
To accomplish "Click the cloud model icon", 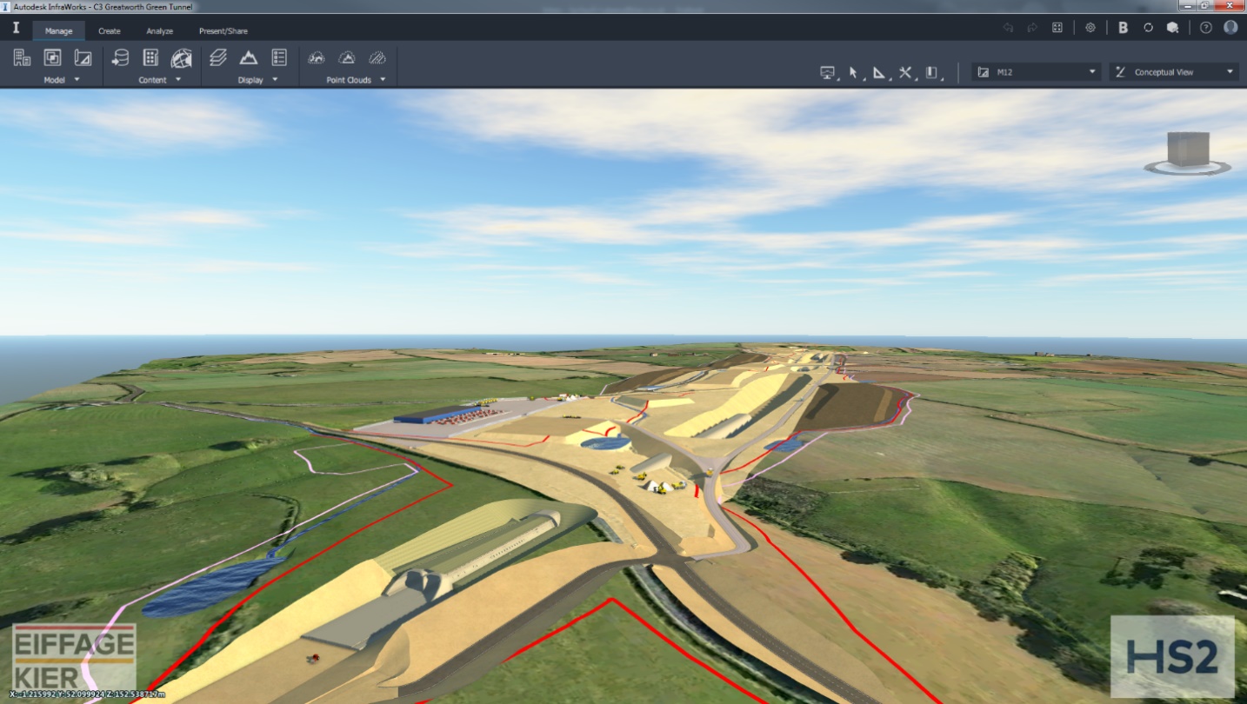I will (1172, 28).
